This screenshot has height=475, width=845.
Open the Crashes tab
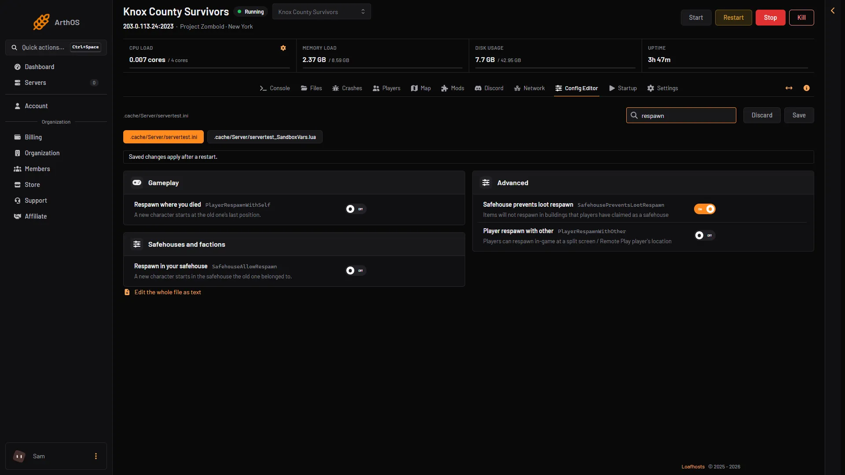pos(347,88)
